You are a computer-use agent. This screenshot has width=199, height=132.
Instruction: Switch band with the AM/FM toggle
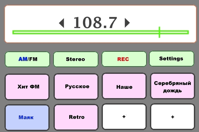click(28, 59)
